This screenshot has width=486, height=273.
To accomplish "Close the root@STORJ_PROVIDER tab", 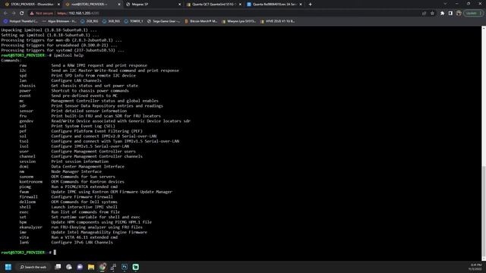I will click(119, 5).
